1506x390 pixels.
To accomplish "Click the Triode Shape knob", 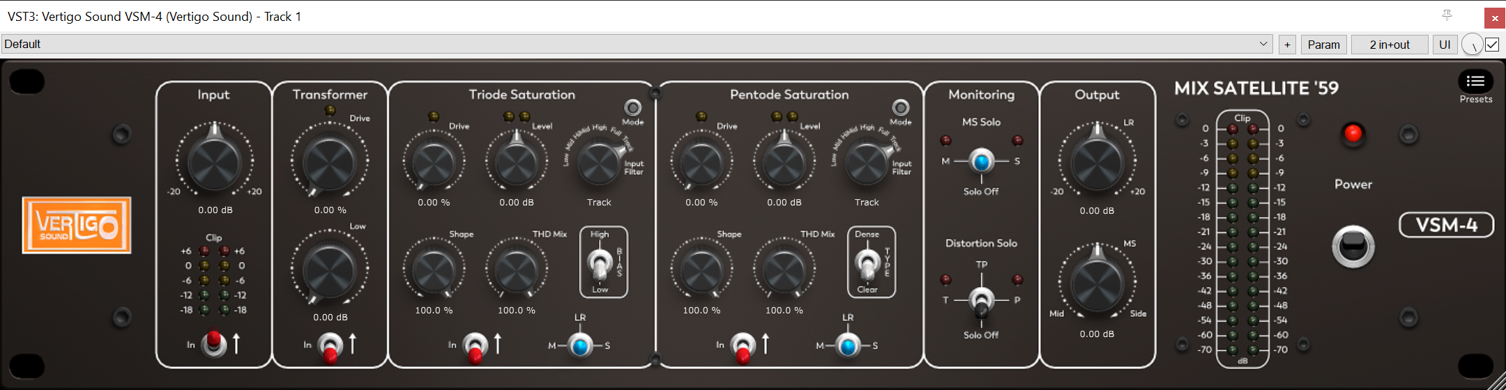I will pyautogui.click(x=434, y=272).
